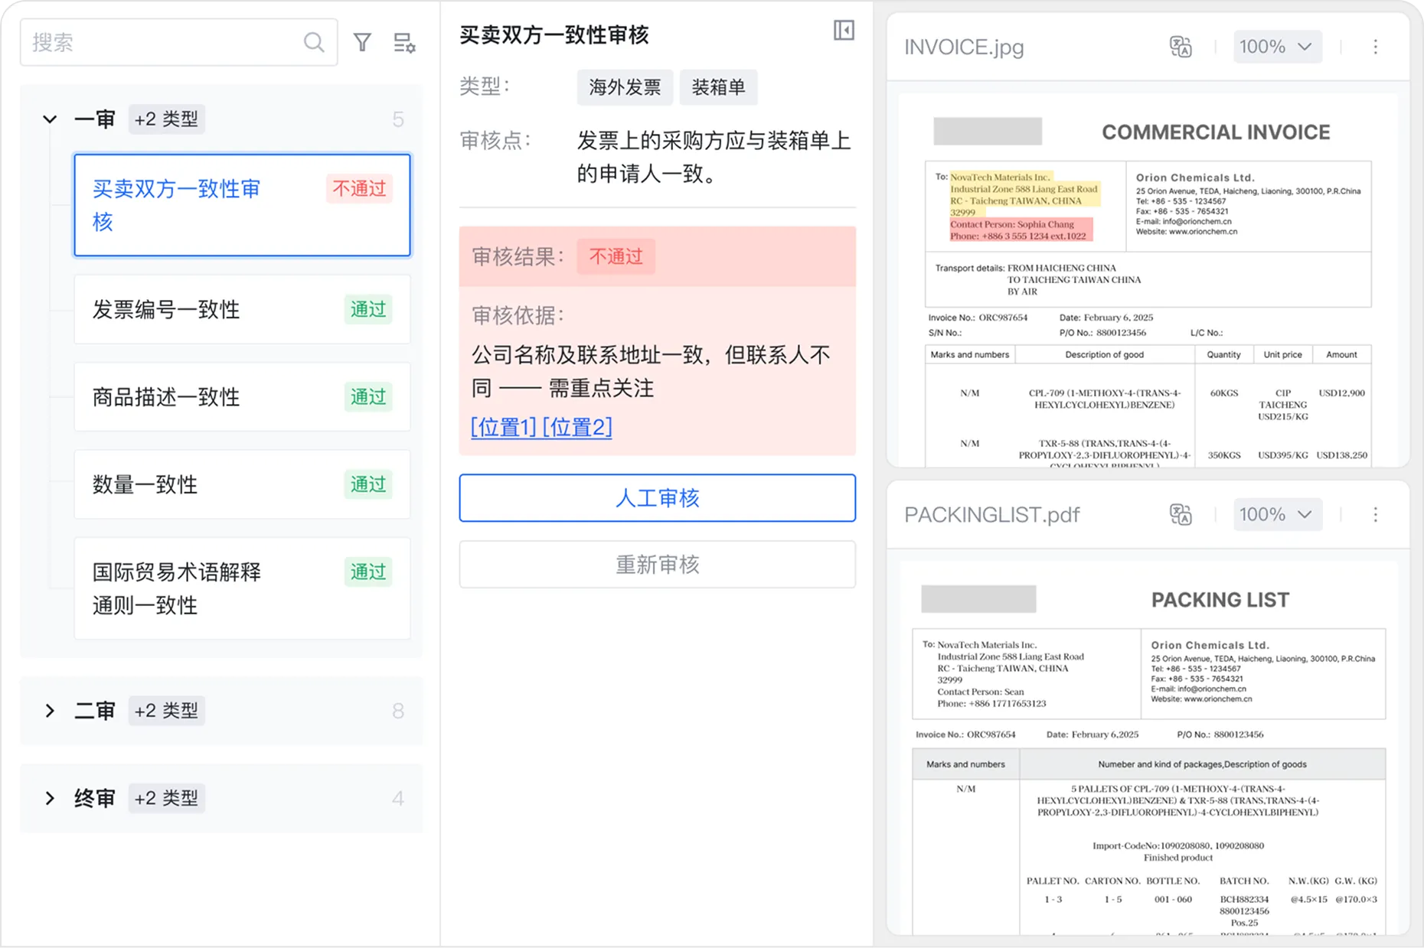
Task: Open the filter funnel icon
Action: [x=362, y=42]
